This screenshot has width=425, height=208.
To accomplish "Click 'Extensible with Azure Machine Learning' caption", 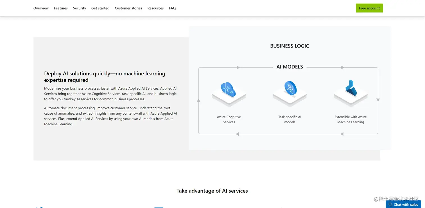I will pos(351,119).
